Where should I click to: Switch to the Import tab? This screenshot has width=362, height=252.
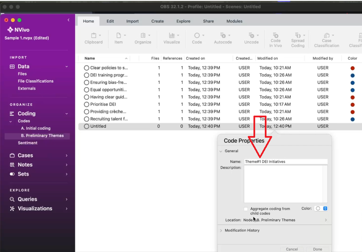(x=133, y=21)
